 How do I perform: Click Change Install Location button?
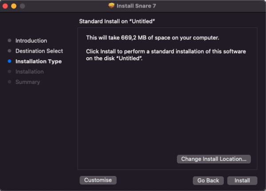click(214, 159)
